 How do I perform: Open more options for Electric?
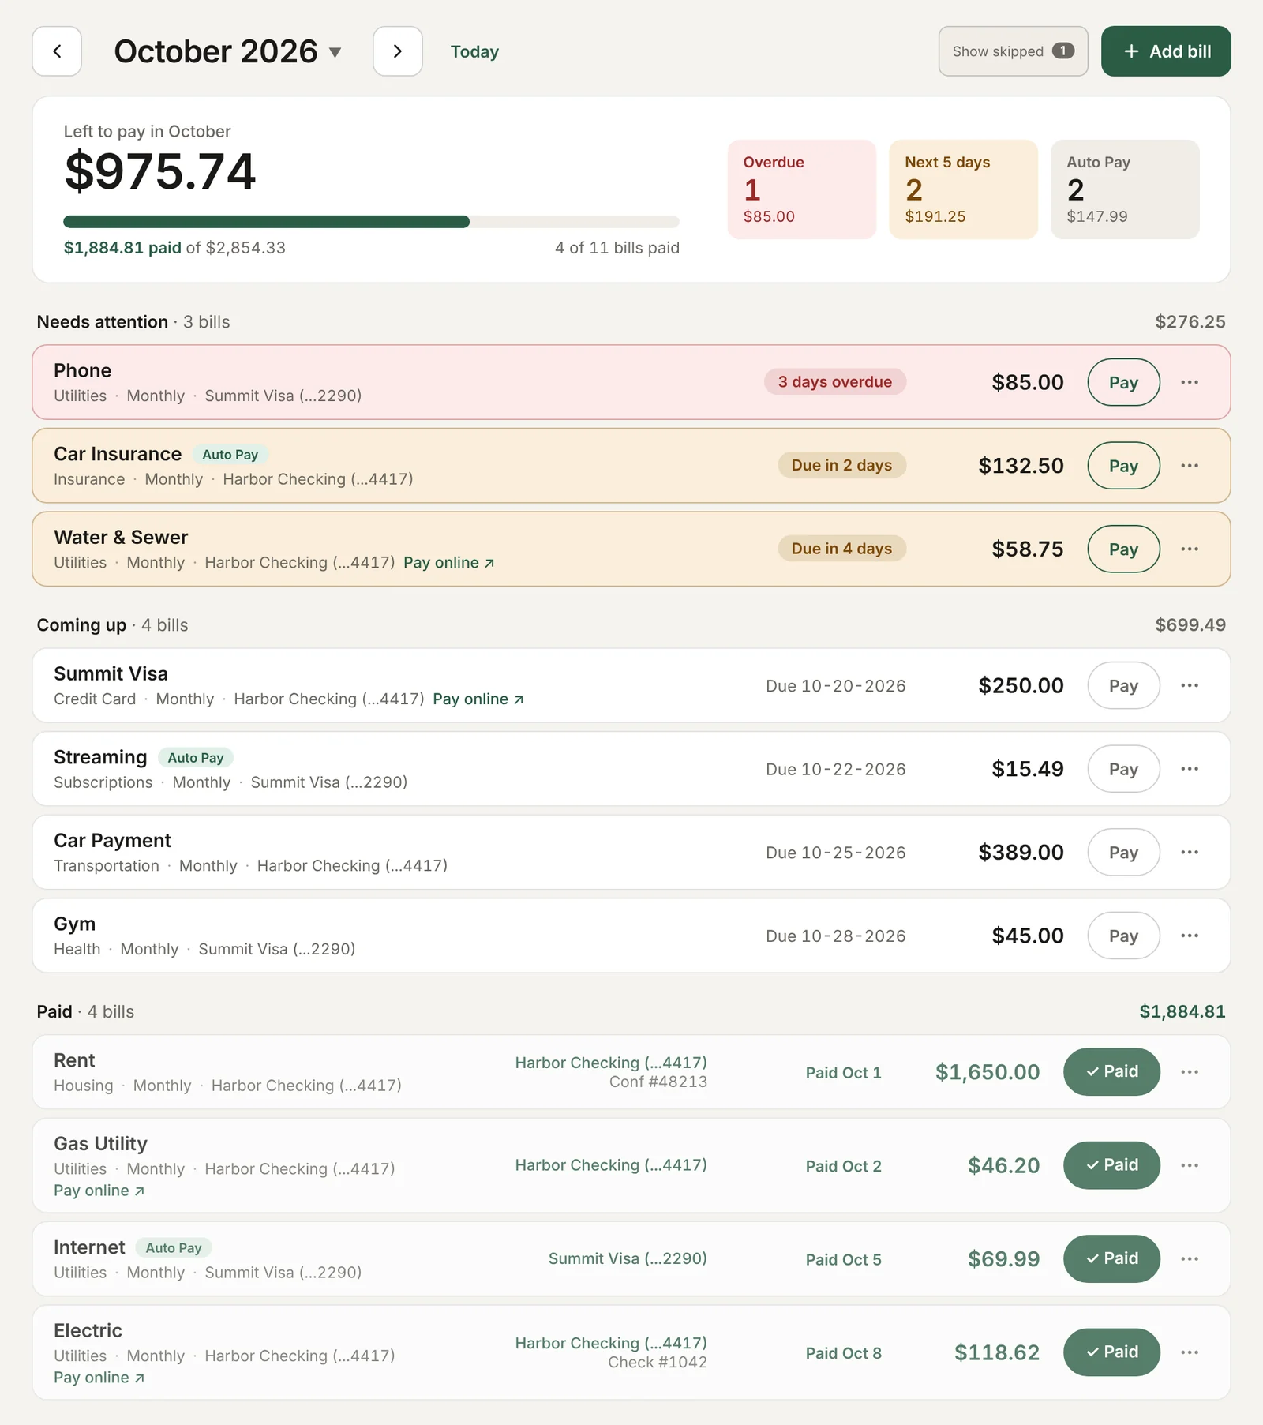[x=1190, y=1352]
